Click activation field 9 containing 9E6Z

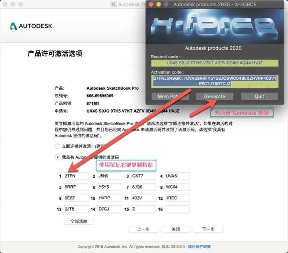click(x=76, y=198)
